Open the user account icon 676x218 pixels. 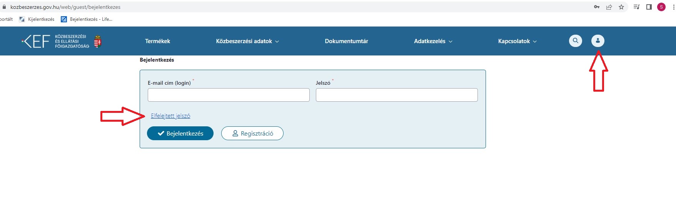coord(598,40)
